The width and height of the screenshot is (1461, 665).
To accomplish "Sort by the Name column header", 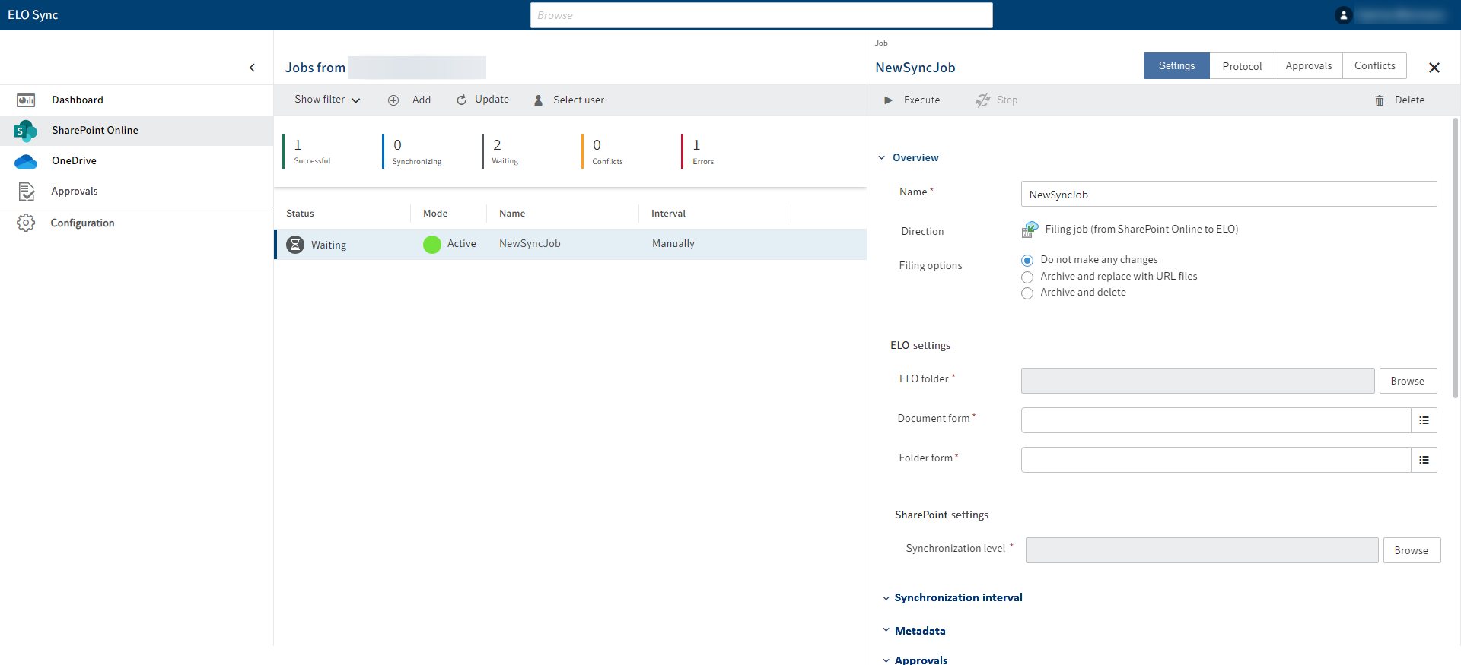I will [512, 214].
